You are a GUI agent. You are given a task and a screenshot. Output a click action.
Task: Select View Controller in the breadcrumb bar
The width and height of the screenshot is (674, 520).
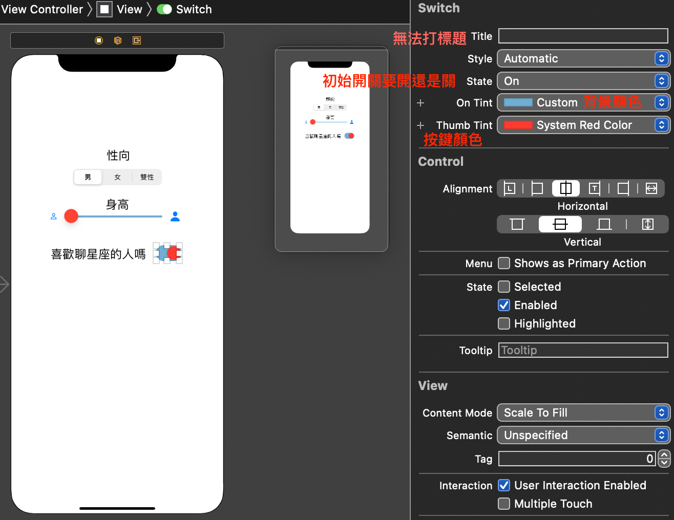tap(43, 9)
